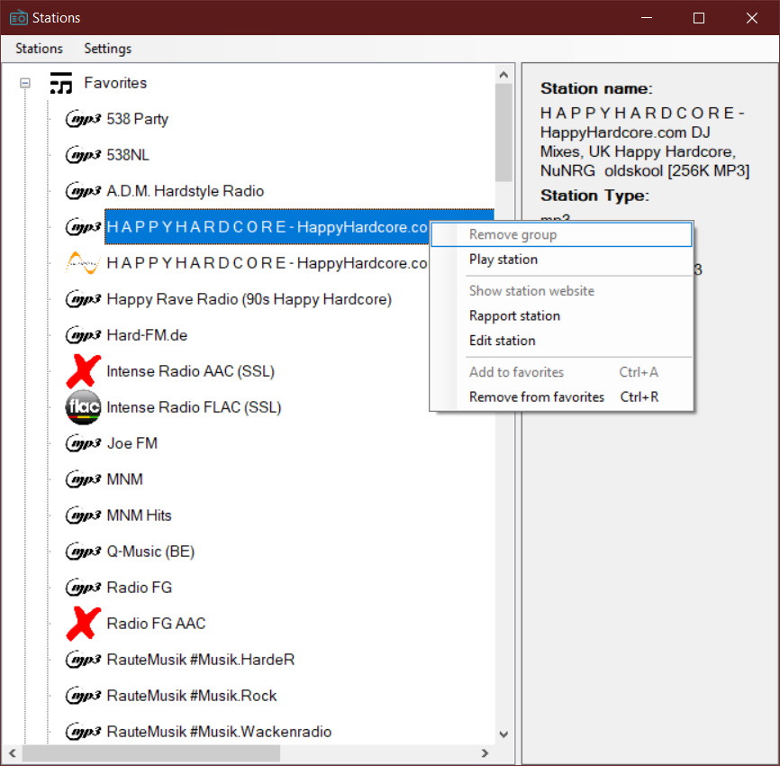Choose Edit station in context menu
The image size is (780, 766).
click(x=502, y=341)
